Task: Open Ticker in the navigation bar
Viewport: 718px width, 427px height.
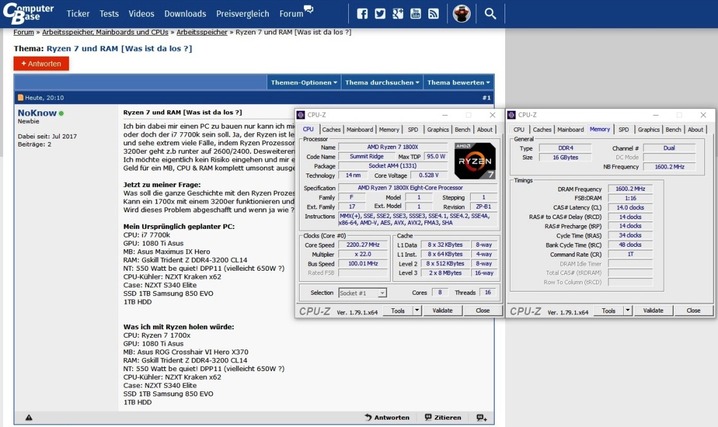Action: point(78,14)
